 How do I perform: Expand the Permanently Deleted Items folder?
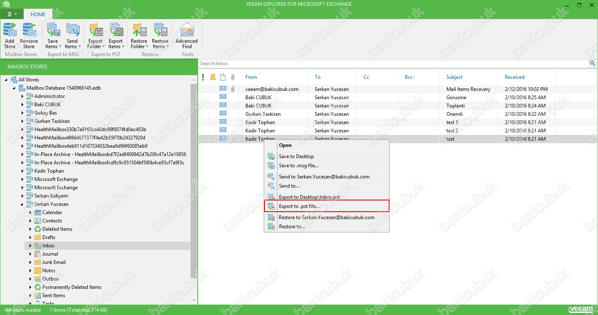tap(30, 287)
